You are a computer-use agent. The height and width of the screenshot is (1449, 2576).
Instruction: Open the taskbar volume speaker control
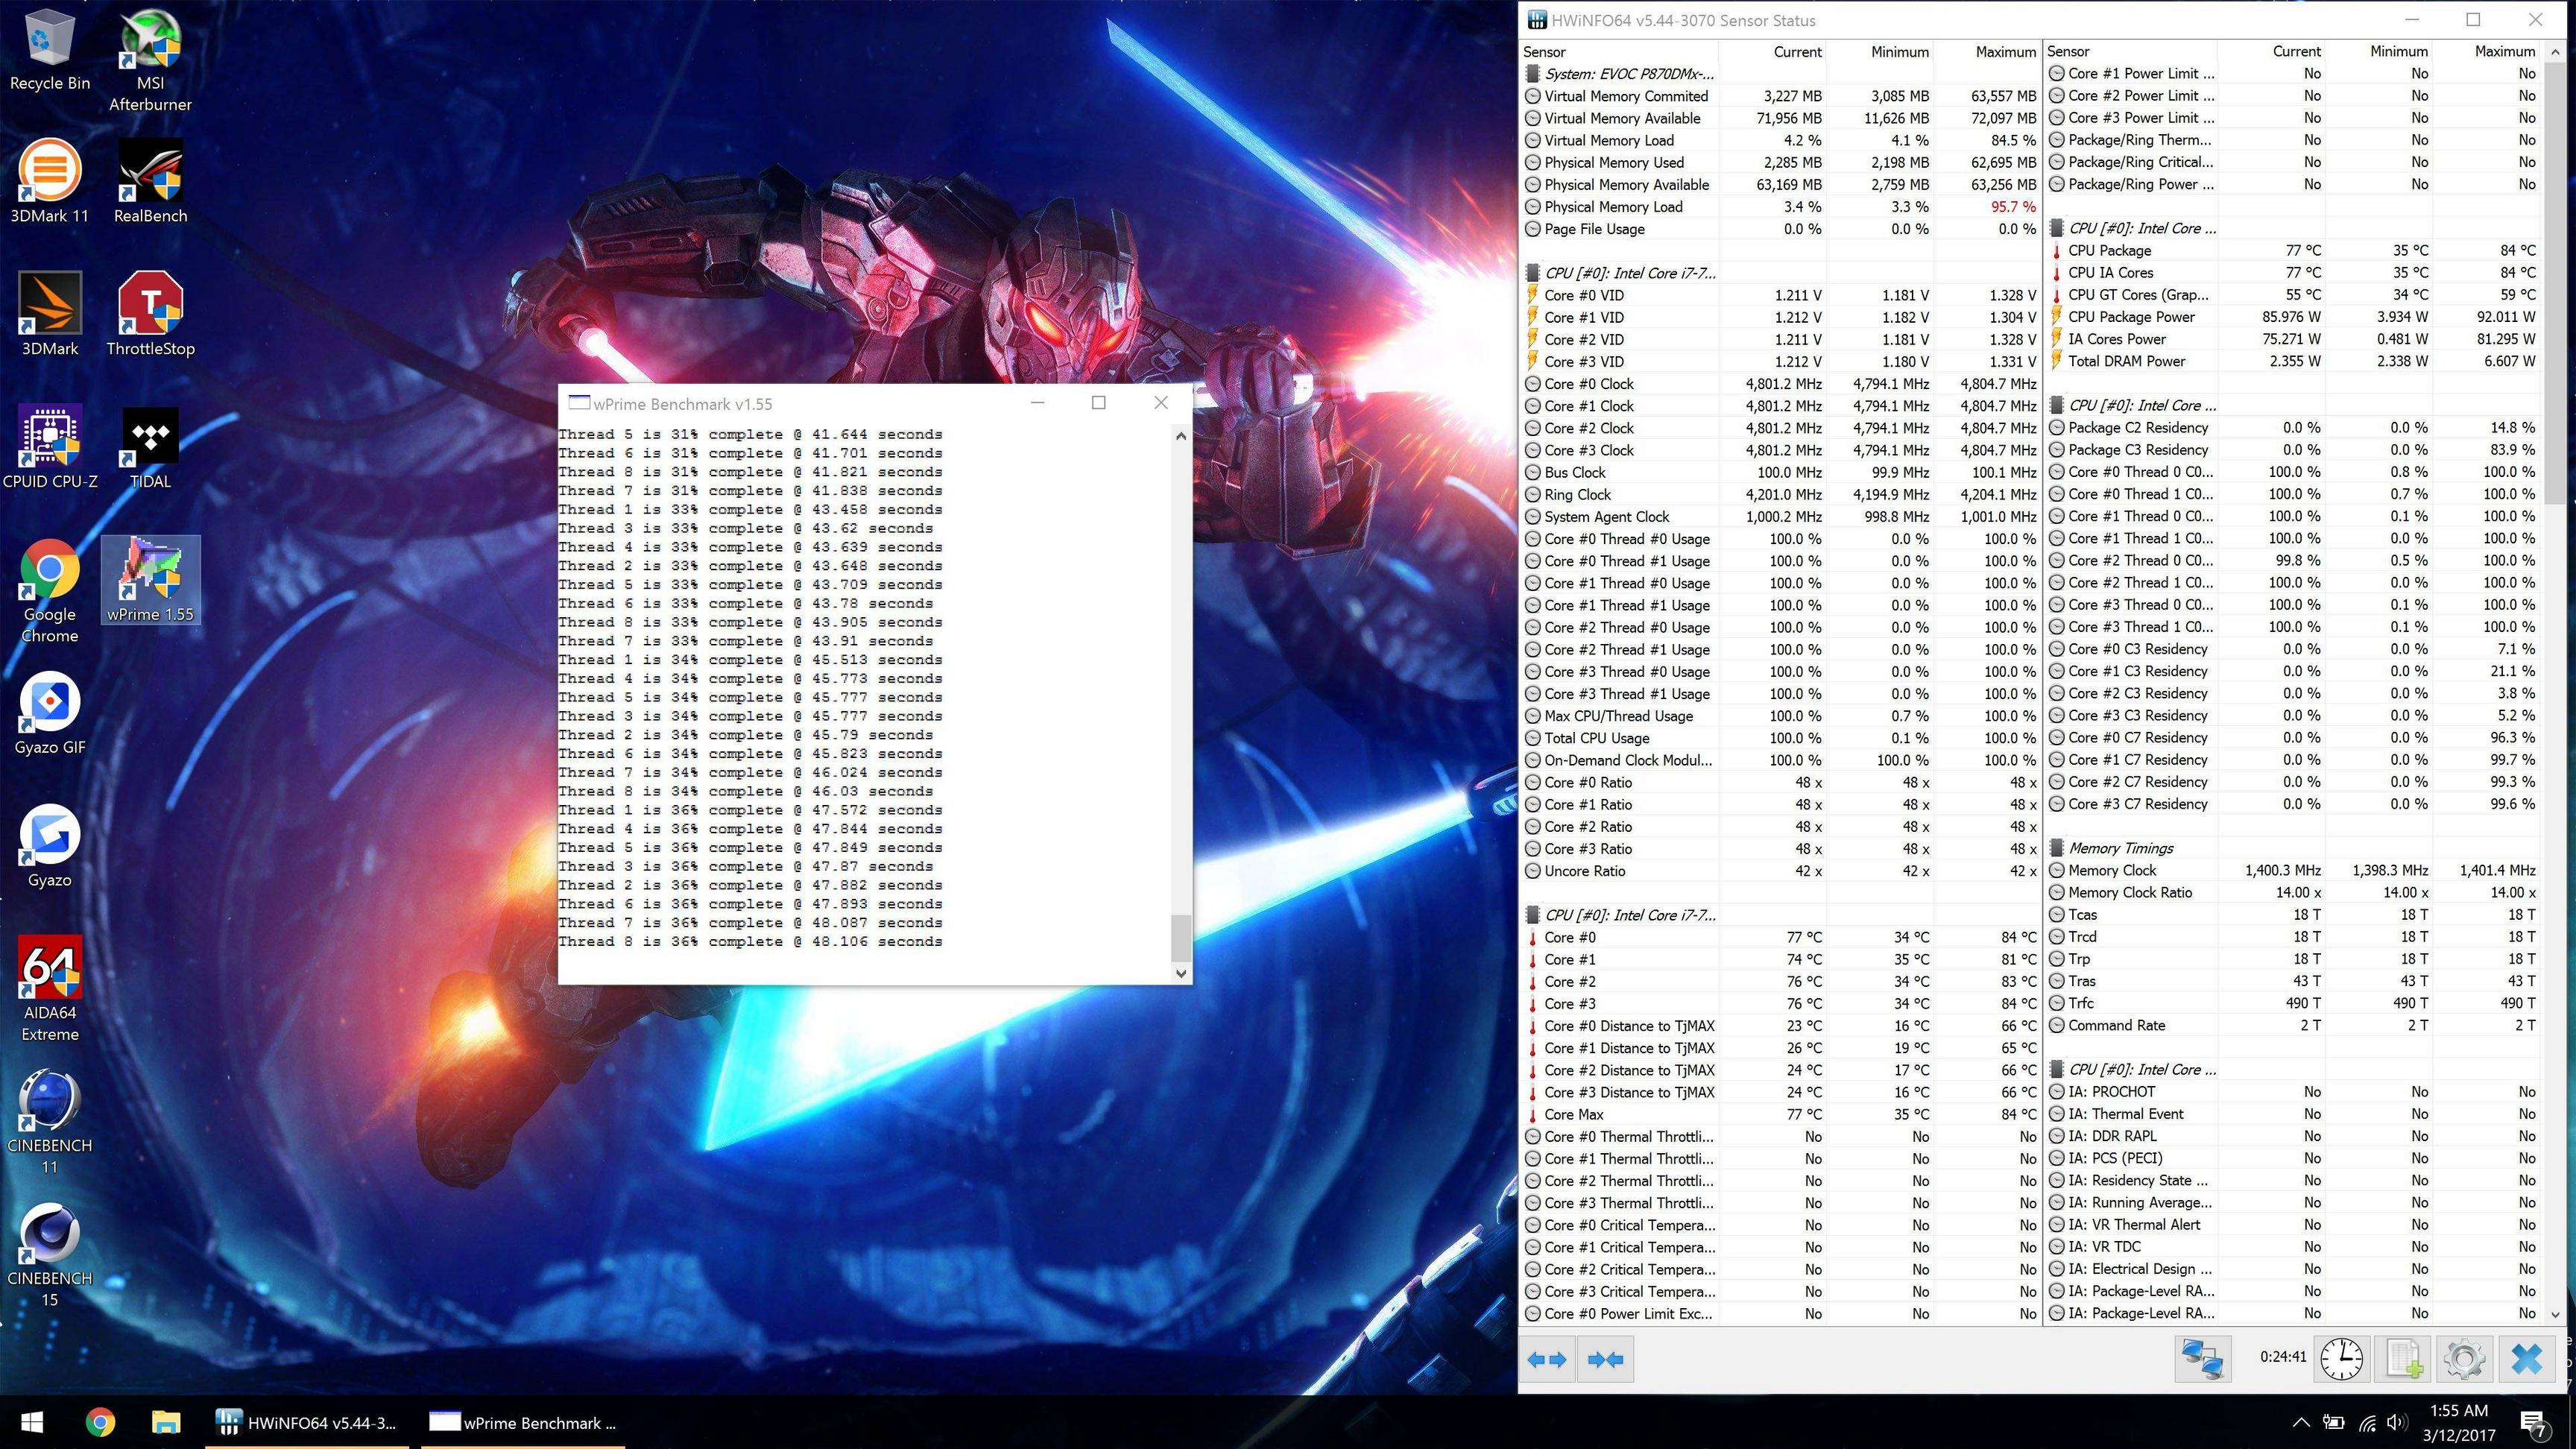2397,1423
